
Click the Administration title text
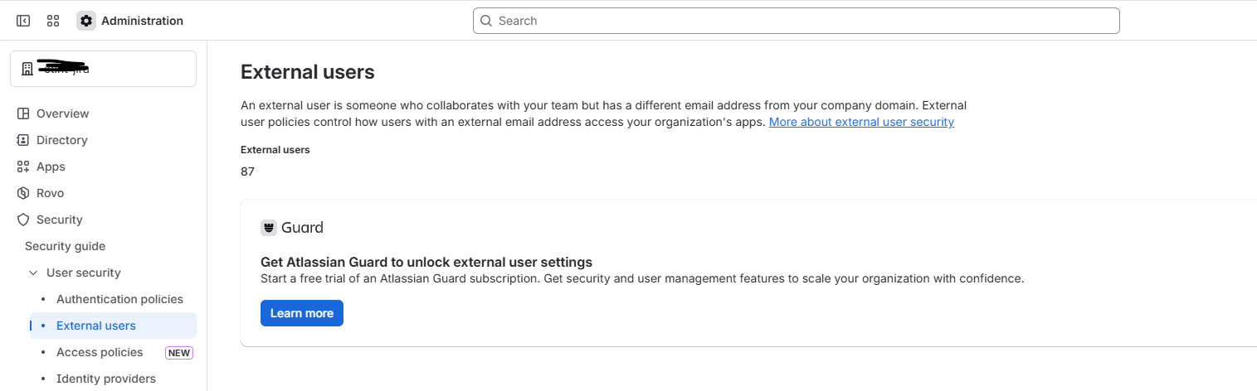pyautogui.click(x=142, y=21)
